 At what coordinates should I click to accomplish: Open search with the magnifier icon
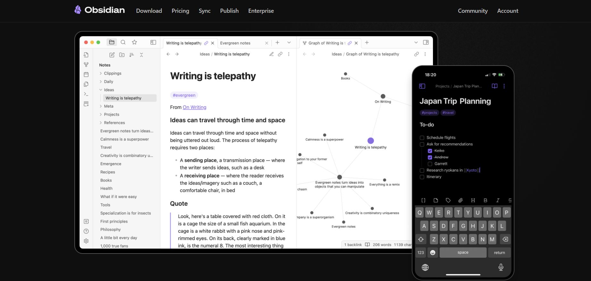(x=123, y=42)
